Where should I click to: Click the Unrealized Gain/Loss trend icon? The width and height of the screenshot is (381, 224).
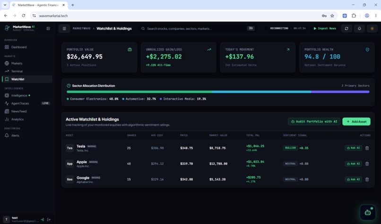pos(209,50)
